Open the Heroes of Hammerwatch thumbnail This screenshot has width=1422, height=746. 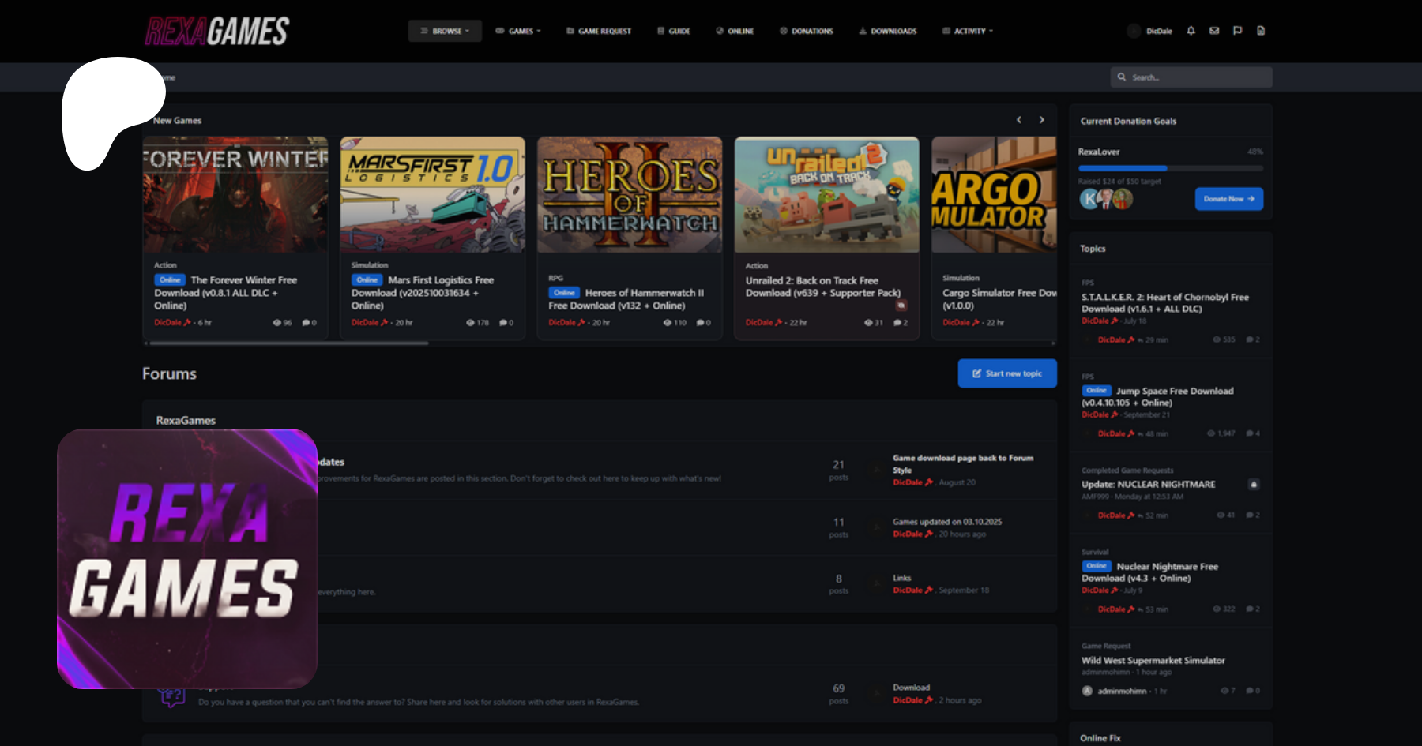630,195
